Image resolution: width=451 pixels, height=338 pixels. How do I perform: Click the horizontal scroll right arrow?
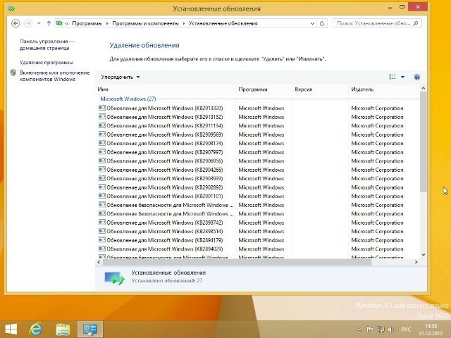tap(416, 262)
